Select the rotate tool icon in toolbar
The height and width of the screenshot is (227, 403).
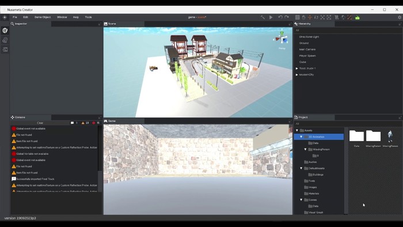(x=316, y=17)
